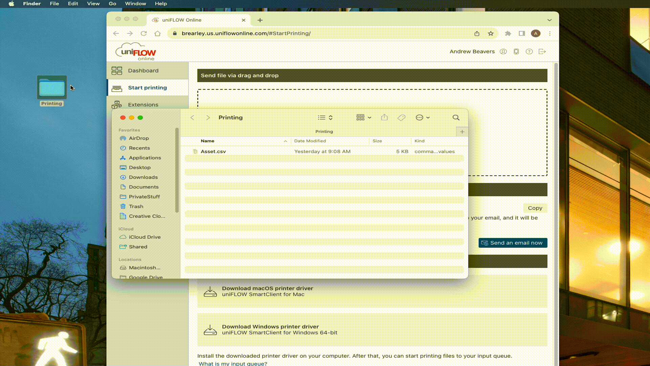The width and height of the screenshot is (650, 366).
Task: Click the Finder tag icon
Action: [402, 118]
